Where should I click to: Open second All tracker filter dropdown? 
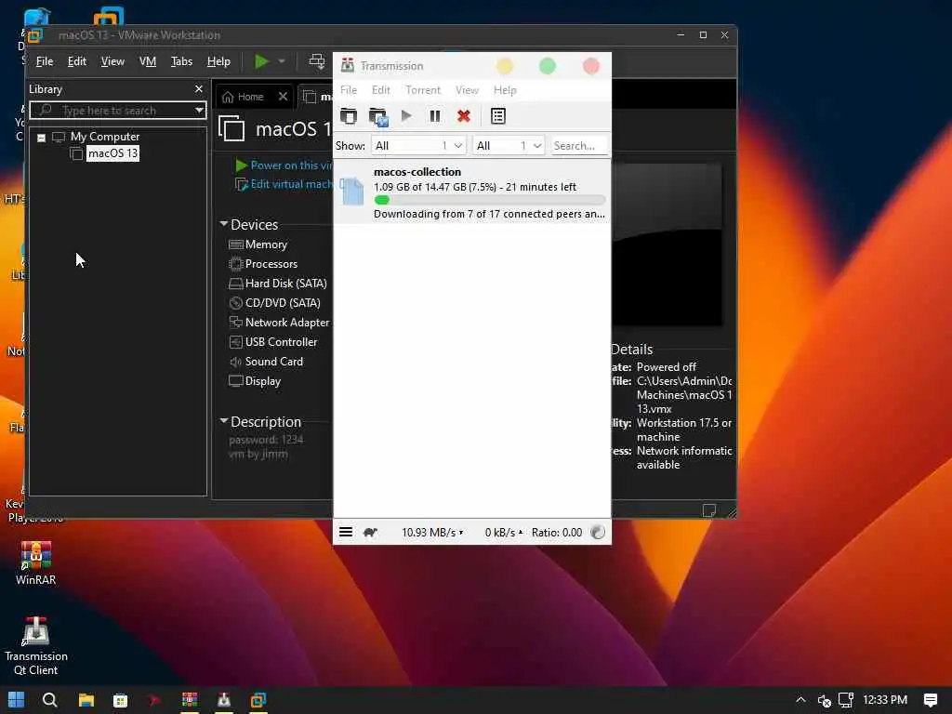click(x=509, y=145)
